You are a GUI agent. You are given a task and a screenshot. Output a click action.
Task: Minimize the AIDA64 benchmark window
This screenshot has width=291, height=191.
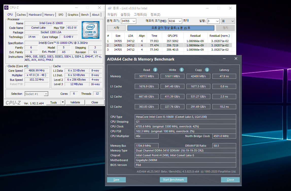coord(224,59)
